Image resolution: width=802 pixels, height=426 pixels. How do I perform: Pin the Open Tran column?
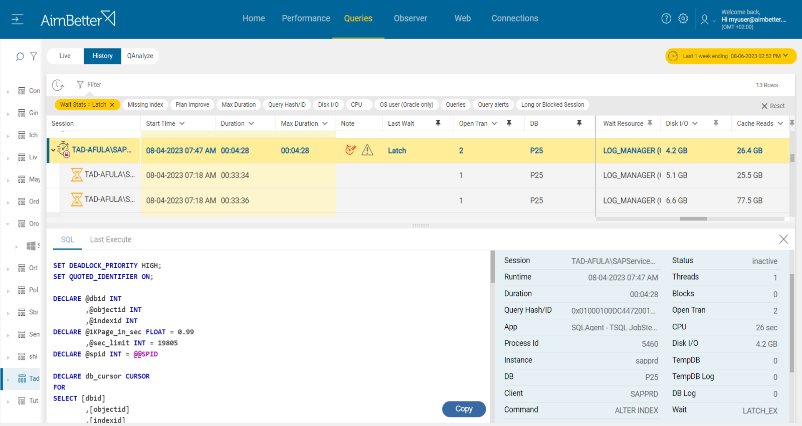click(x=509, y=123)
